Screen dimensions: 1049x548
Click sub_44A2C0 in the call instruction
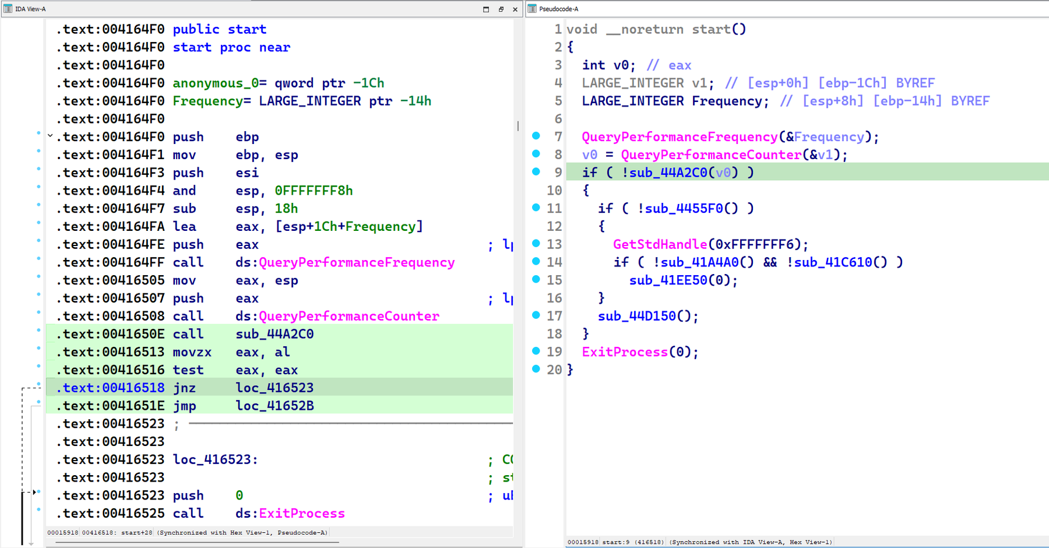coord(274,334)
